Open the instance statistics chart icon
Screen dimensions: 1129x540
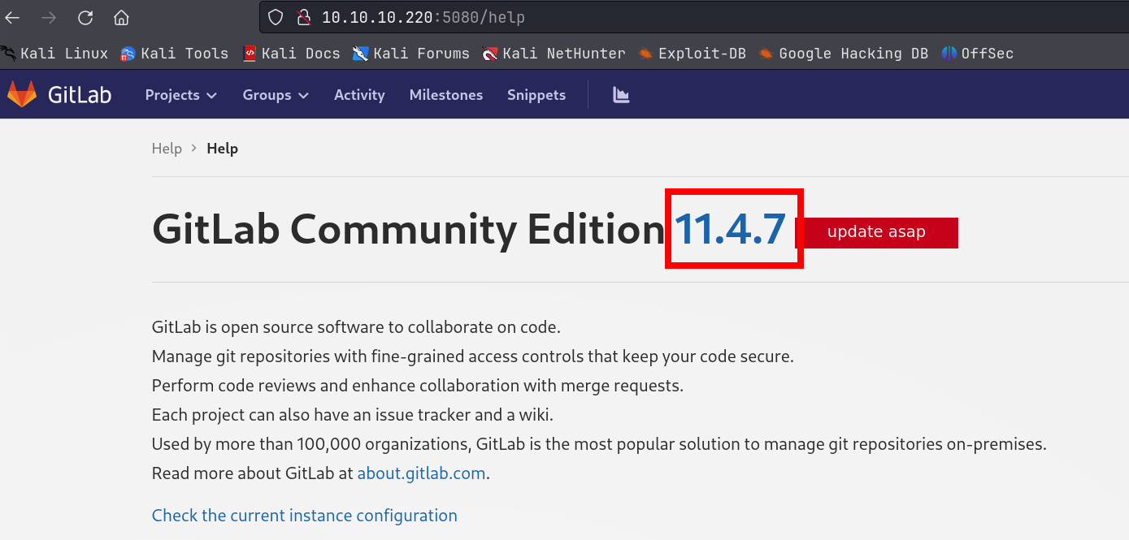(621, 95)
